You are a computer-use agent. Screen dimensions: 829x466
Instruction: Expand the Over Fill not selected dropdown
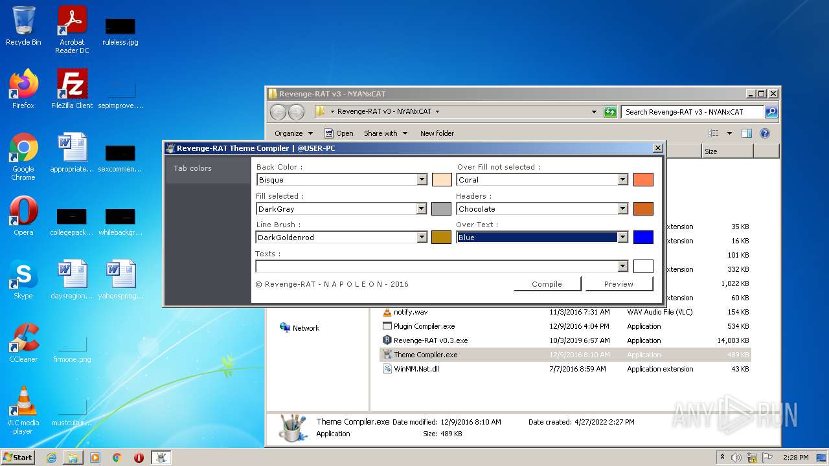623,180
